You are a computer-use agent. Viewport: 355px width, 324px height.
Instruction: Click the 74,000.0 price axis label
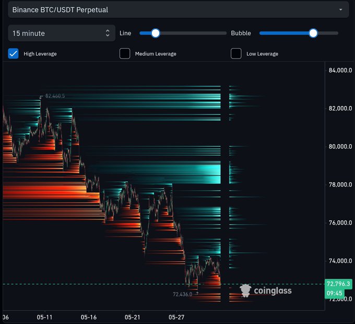[x=340, y=261]
